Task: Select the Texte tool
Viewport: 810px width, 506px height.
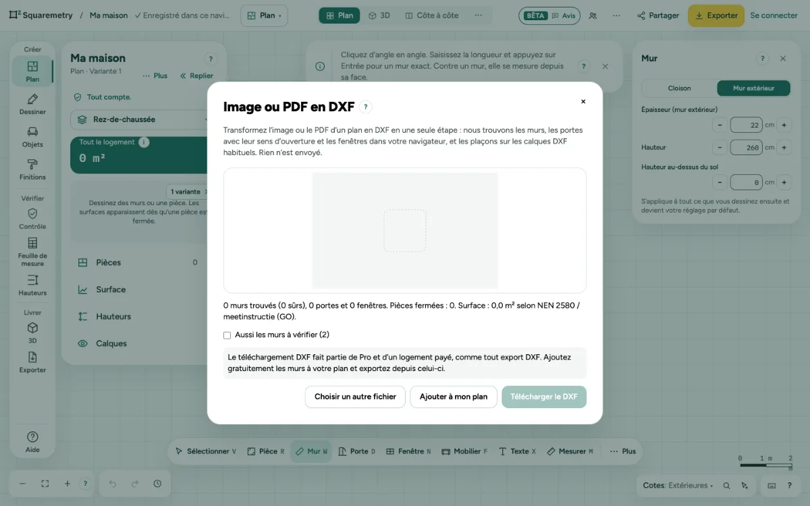Action: [x=516, y=451]
